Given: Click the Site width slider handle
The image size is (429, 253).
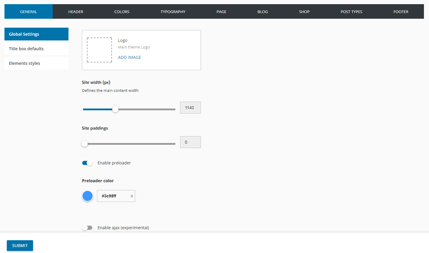Looking at the screenshot, I should (115, 109).
